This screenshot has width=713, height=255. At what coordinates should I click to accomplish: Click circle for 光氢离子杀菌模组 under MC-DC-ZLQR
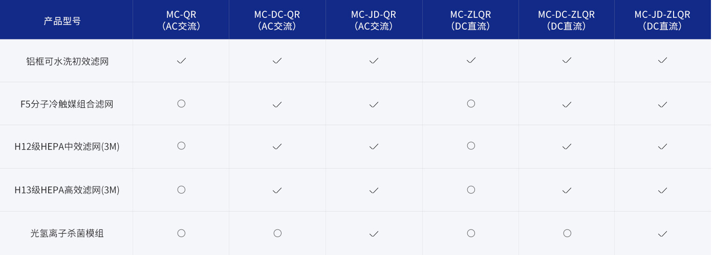(567, 233)
